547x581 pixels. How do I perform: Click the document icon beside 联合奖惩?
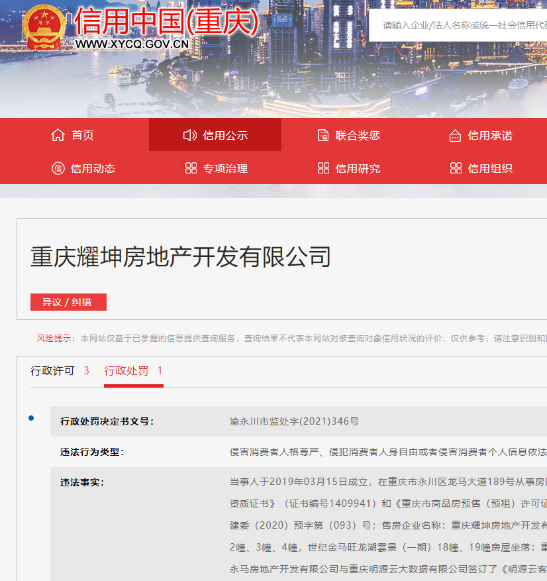point(323,135)
